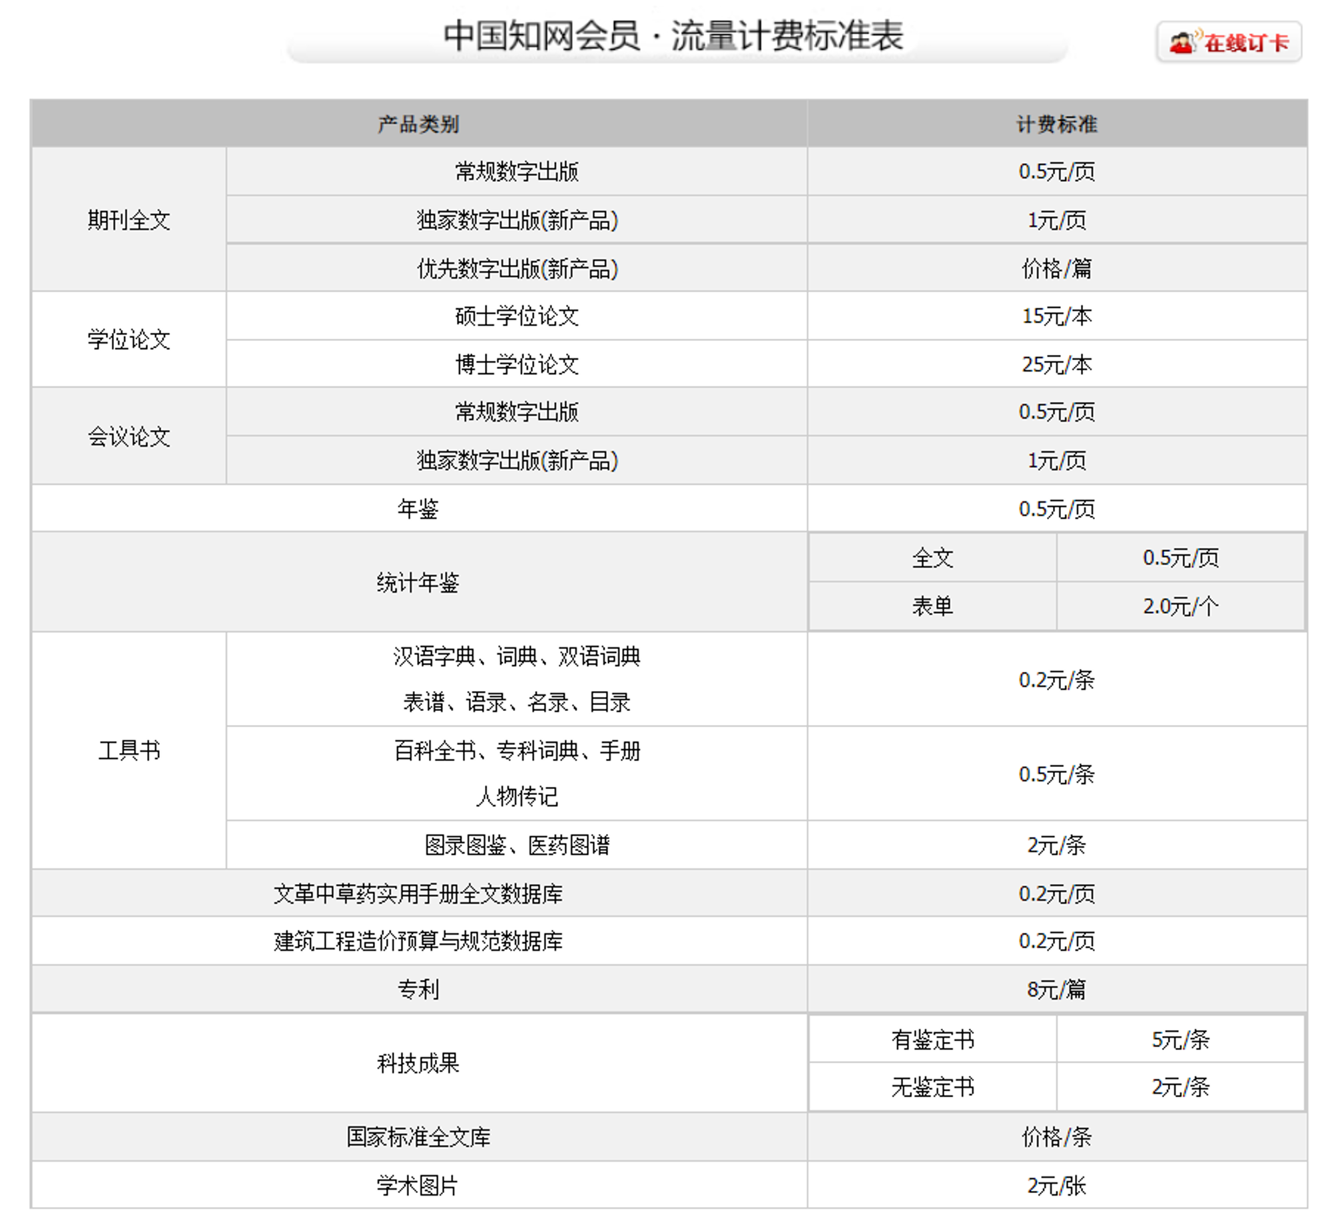
Task: Click the 5元/条 price cell
Action: click(1180, 1039)
